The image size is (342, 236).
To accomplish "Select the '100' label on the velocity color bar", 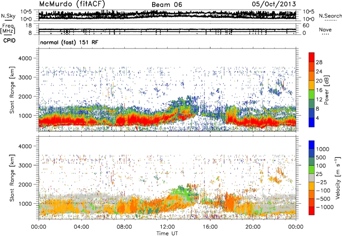I will click(x=321, y=166).
